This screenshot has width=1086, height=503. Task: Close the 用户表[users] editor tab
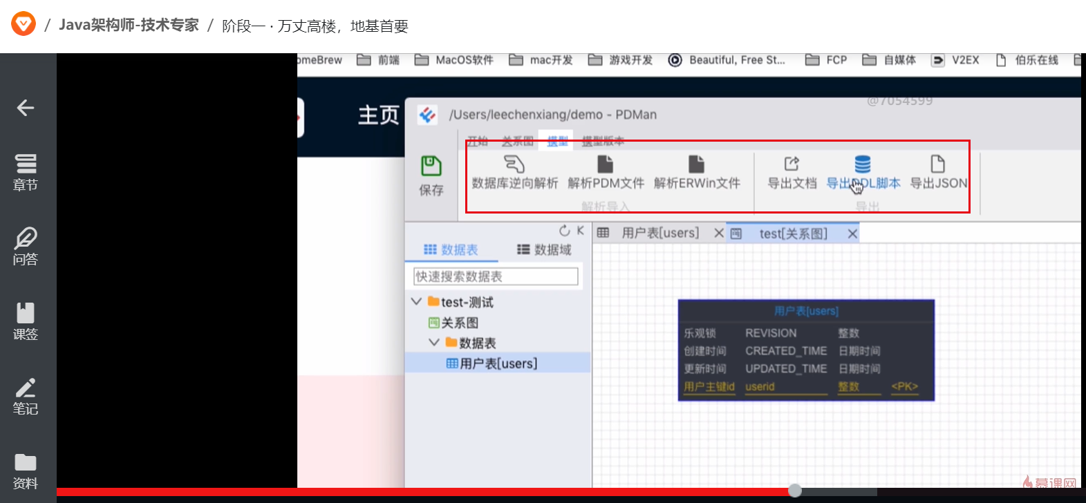tap(719, 234)
